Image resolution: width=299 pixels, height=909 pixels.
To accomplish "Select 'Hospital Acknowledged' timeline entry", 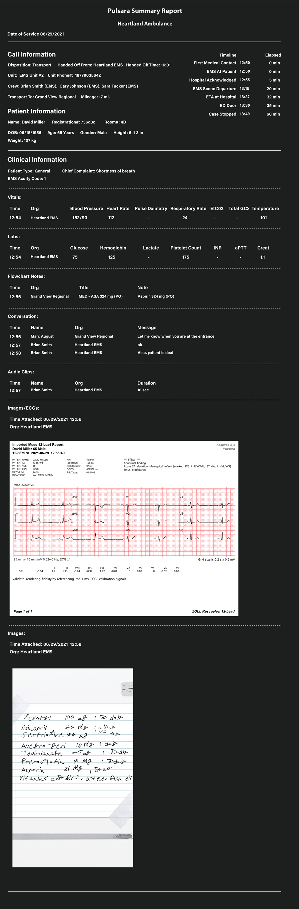I will tap(213, 80).
